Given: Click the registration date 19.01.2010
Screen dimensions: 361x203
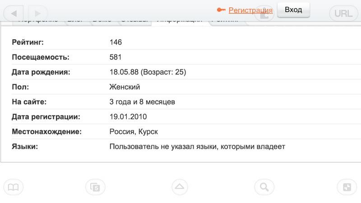Looking at the screenshot, I should [128, 117].
